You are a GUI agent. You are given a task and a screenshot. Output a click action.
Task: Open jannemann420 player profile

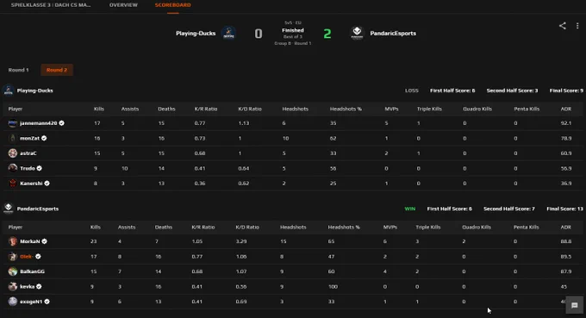click(39, 123)
